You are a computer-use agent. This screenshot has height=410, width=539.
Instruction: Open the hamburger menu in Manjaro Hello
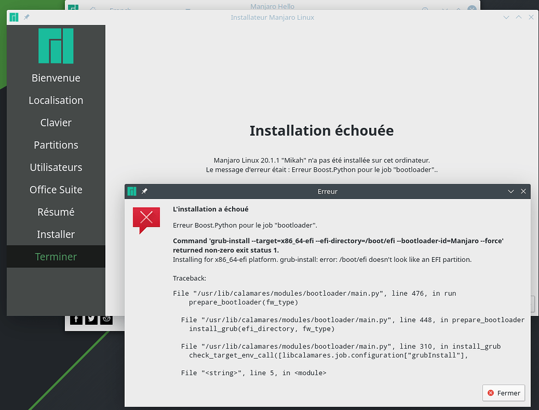coord(187,8)
